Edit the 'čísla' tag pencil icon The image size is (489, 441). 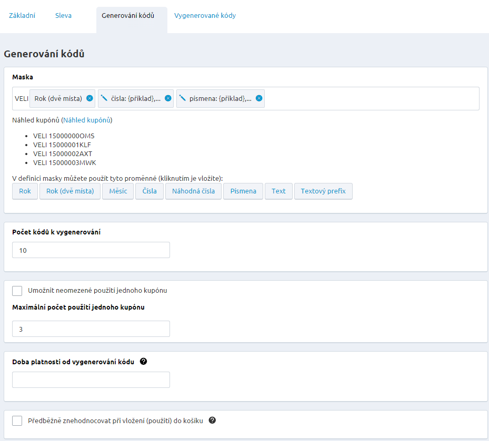[104, 98]
